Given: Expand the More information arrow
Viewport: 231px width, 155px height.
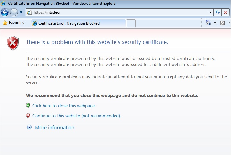Looking at the screenshot, I should pos(29,127).
